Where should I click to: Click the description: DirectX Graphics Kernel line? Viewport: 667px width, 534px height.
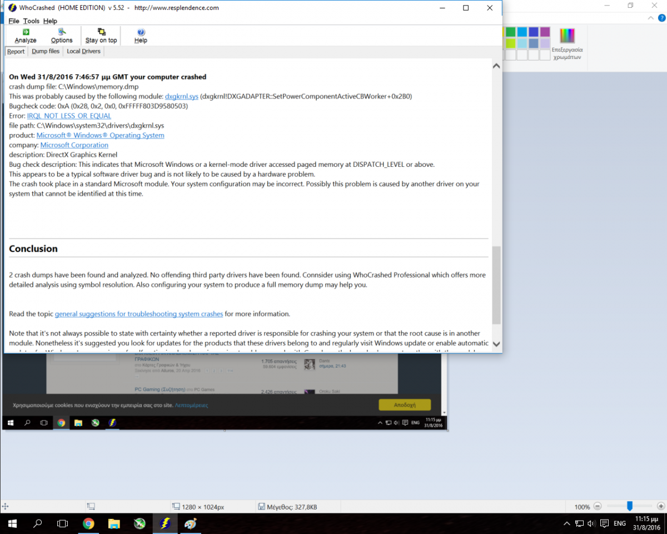[63, 155]
